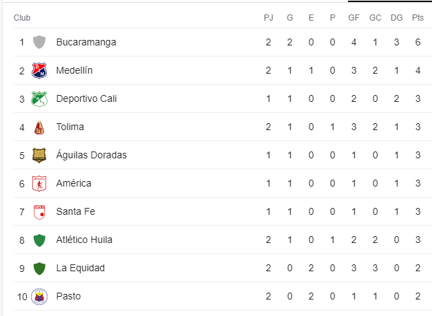Click the América red crest

[39, 184]
